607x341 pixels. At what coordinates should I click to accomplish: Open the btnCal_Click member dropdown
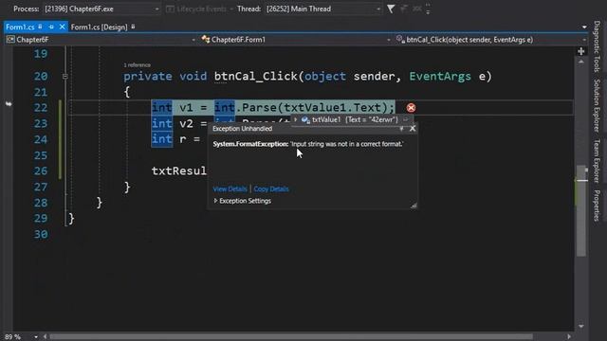point(491,40)
